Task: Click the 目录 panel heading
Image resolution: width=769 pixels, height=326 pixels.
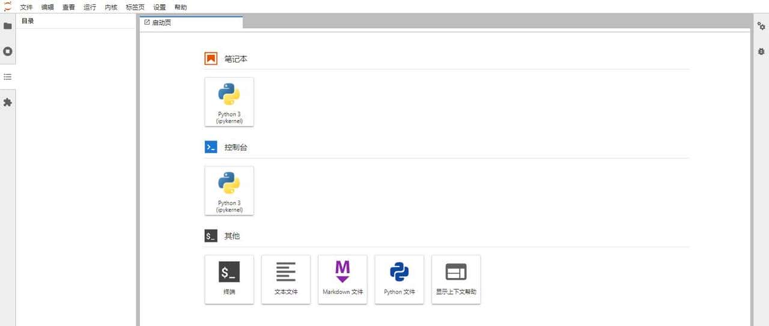Action: click(x=28, y=21)
